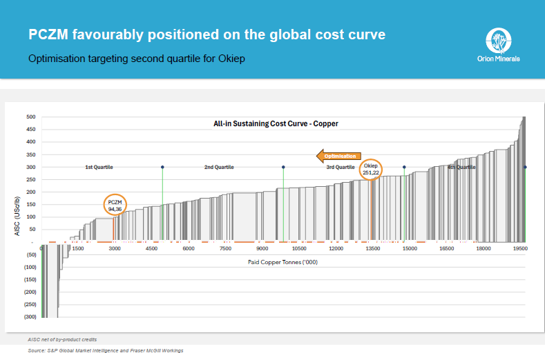Viewport: 545px width, 353px height.
Task: Click the 15000 tick on the horizontal axis
Action: tap(410, 249)
